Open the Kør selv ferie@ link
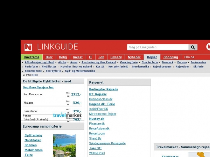The height and width of the screenshot is (157, 210). pos(118,67)
